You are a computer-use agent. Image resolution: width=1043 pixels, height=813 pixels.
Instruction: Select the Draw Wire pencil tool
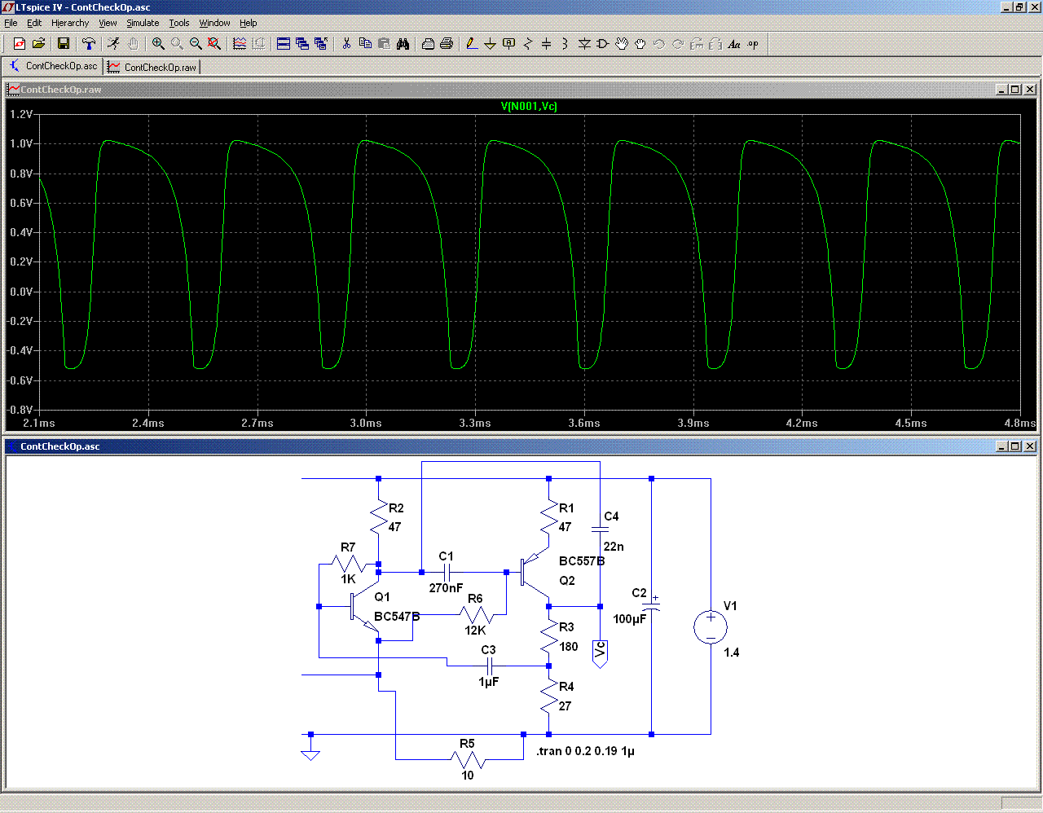pyautogui.click(x=471, y=44)
